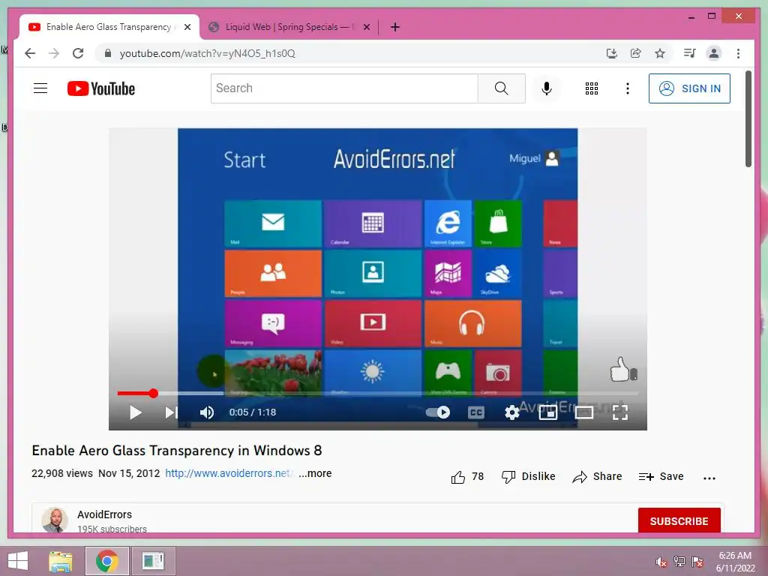Switch to miniplayer mode
This screenshot has height=576, width=768.
548,412
